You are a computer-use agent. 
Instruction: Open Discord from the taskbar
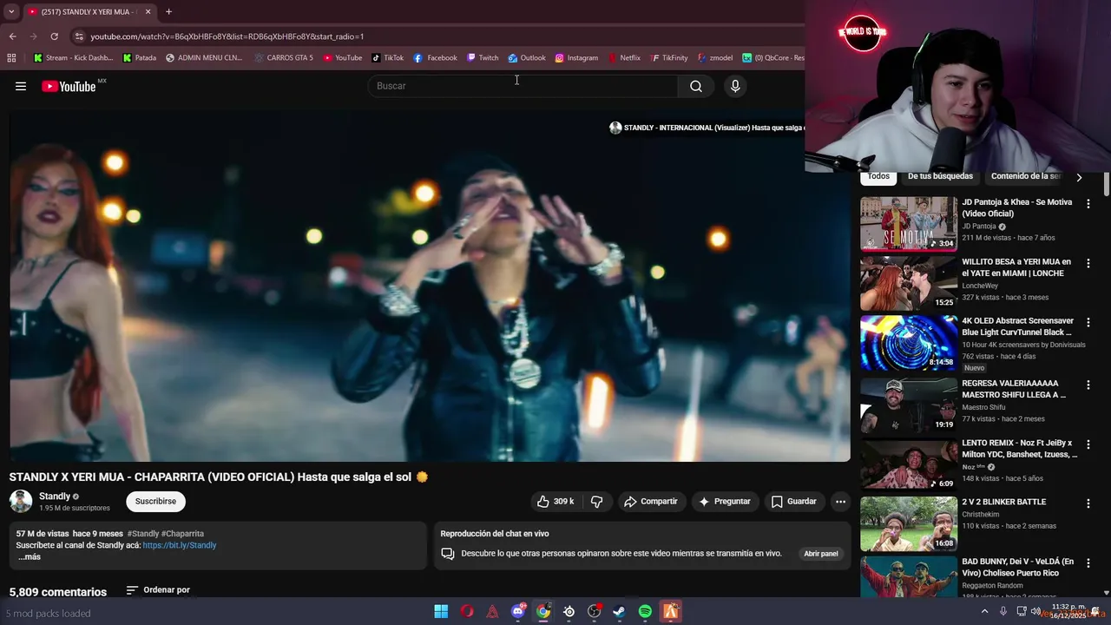(x=518, y=612)
